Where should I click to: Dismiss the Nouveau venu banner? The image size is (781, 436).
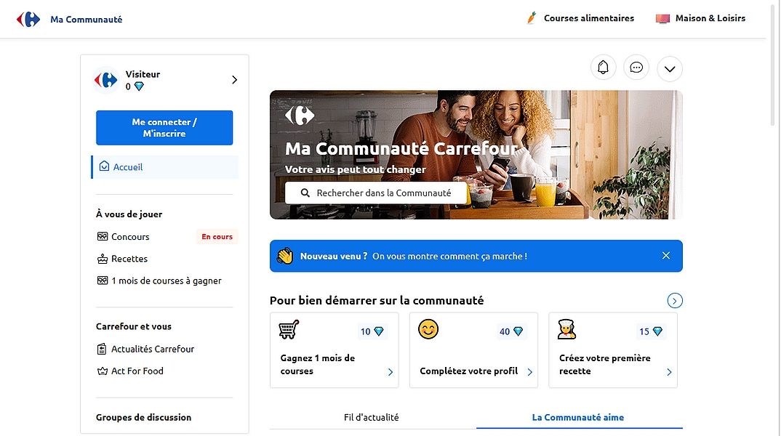click(666, 256)
